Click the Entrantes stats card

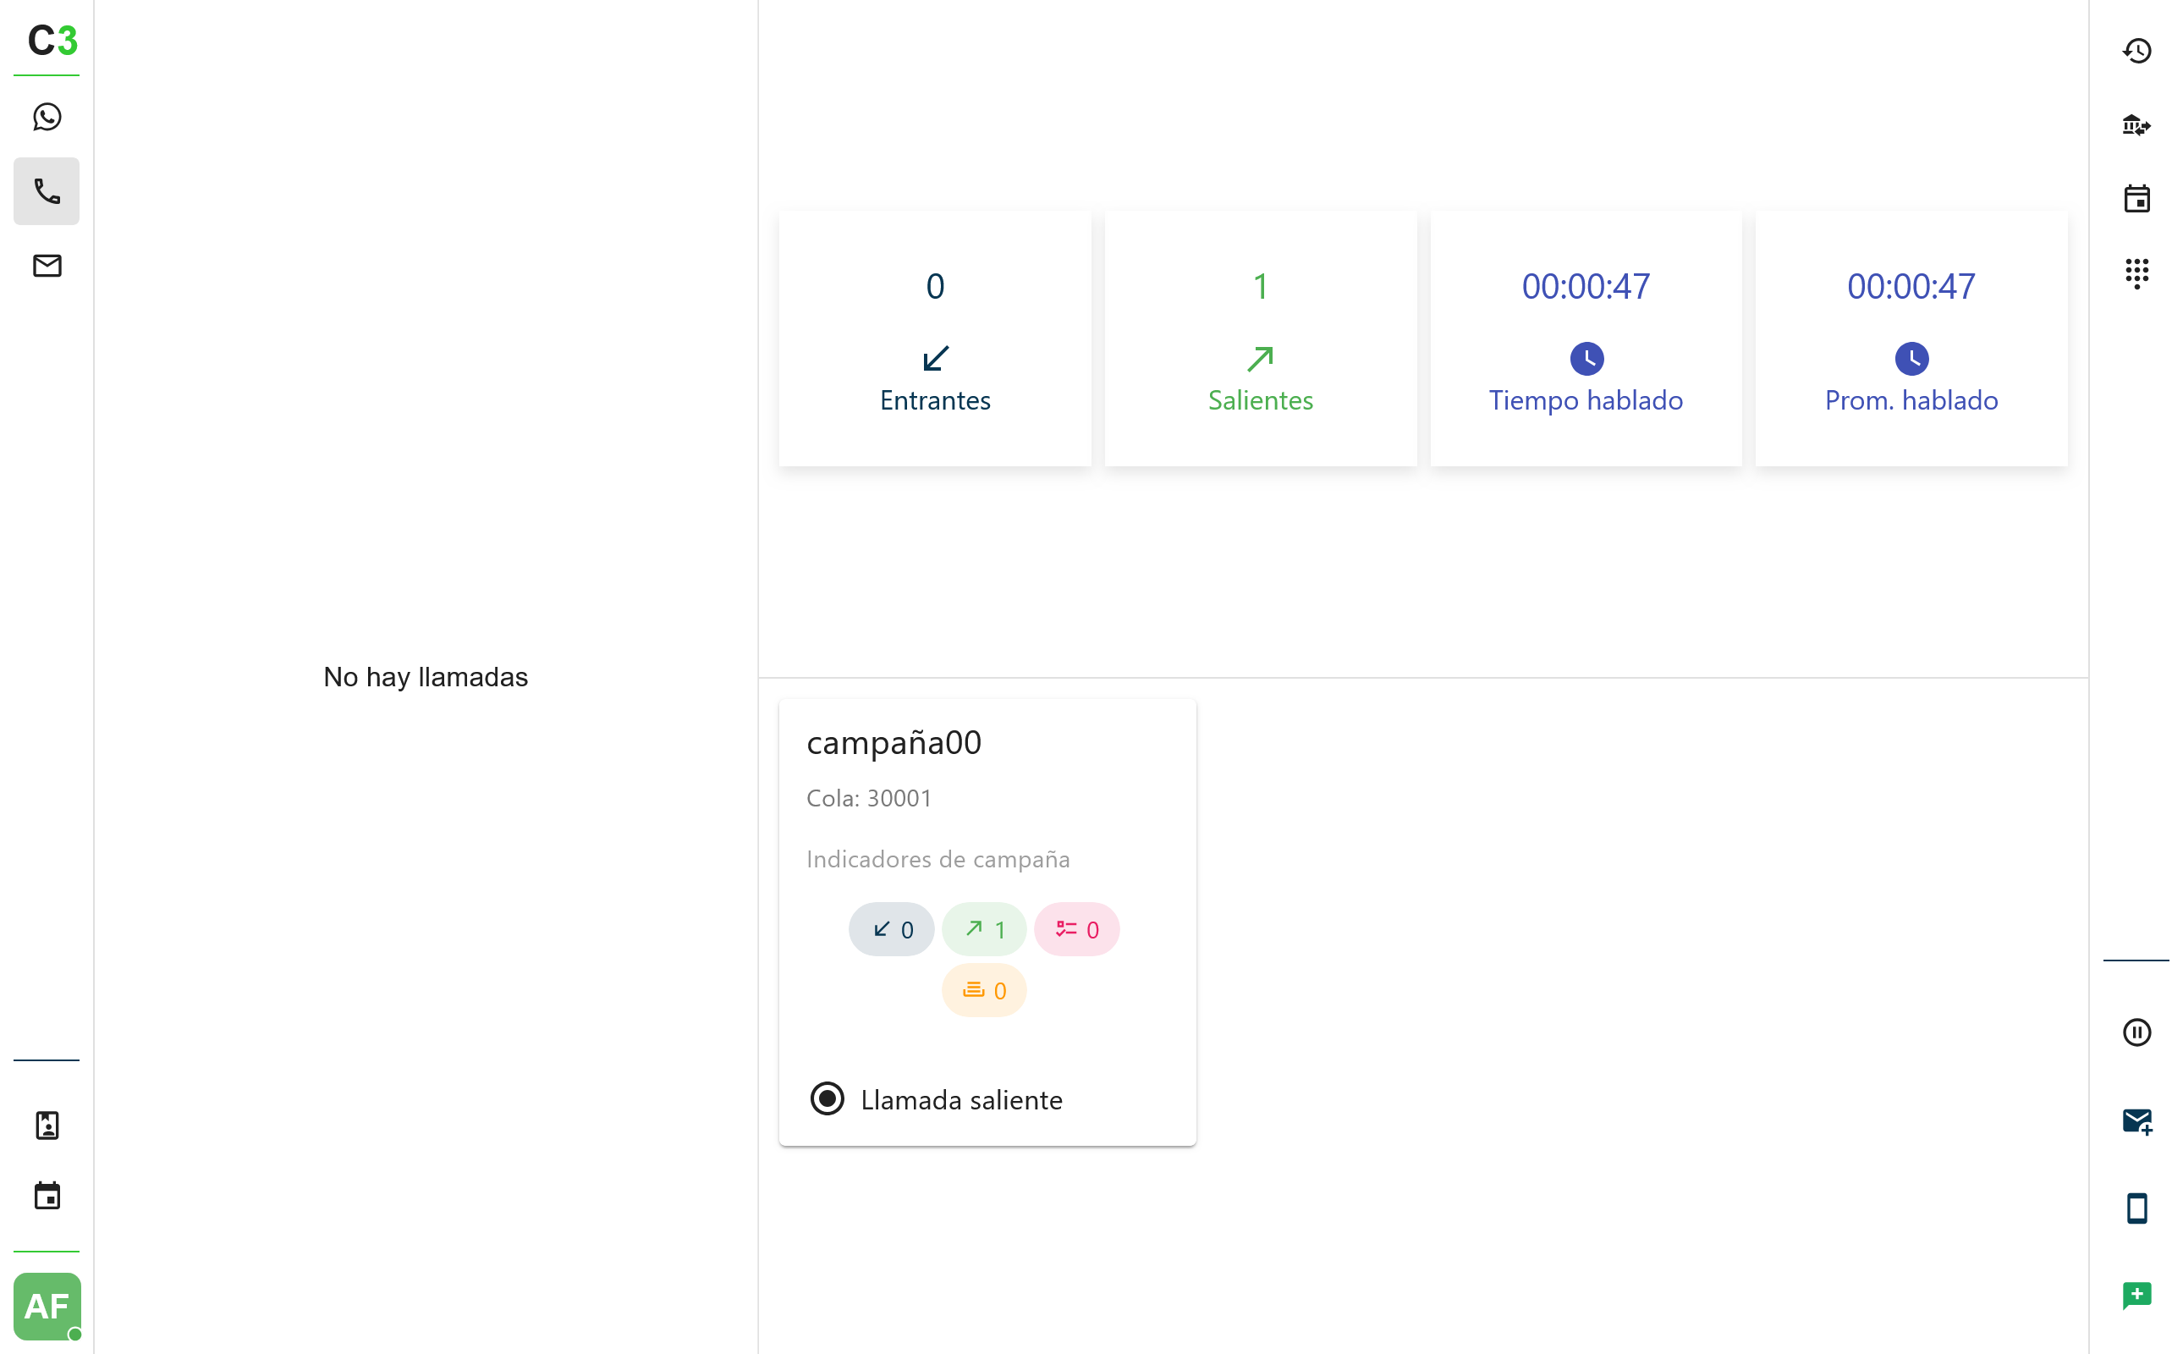point(935,338)
